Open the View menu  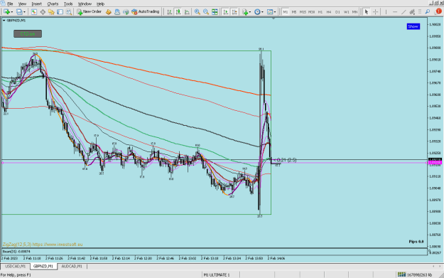[x=22, y=4]
